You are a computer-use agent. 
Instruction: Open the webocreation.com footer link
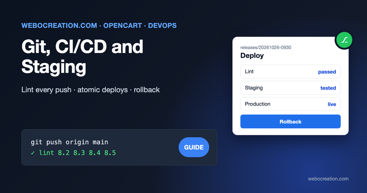click(328, 179)
